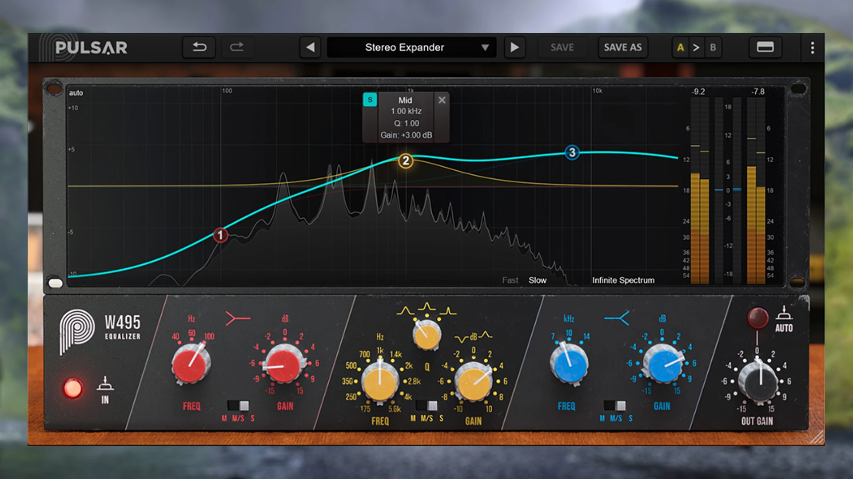
Task: Click the left peak value -9.2
Action: 698,92
